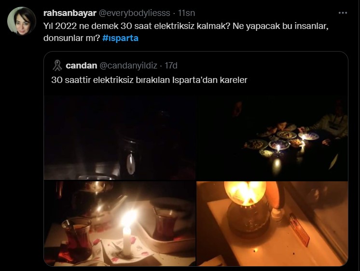This screenshot has height=271, width=360.
Task: Open the #ısparta hashtag link
Action: point(120,38)
